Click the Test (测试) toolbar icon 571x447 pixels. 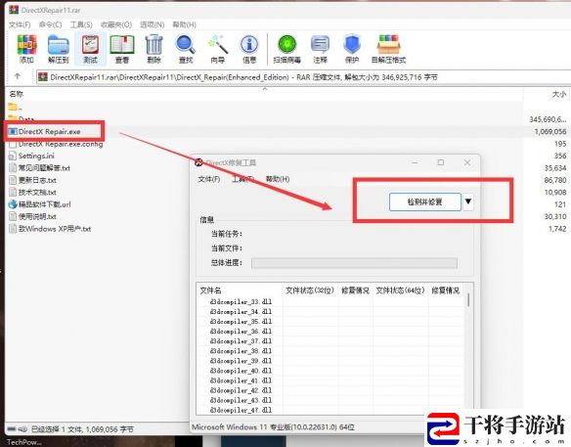pyautogui.click(x=90, y=49)
